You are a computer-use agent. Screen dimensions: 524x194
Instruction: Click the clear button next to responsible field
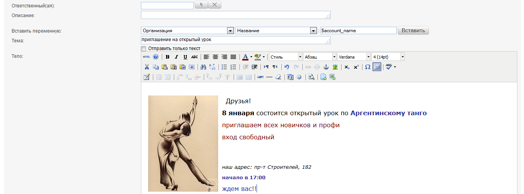pos(215,5)
